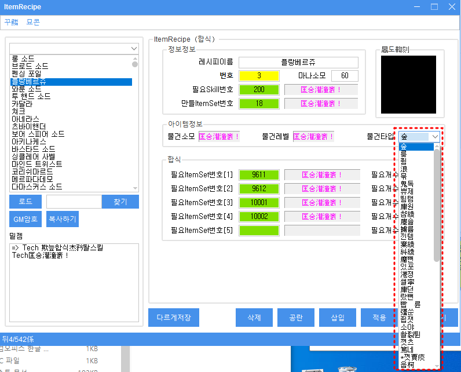Close the ItemRecipe window

[x=452, y=7]
